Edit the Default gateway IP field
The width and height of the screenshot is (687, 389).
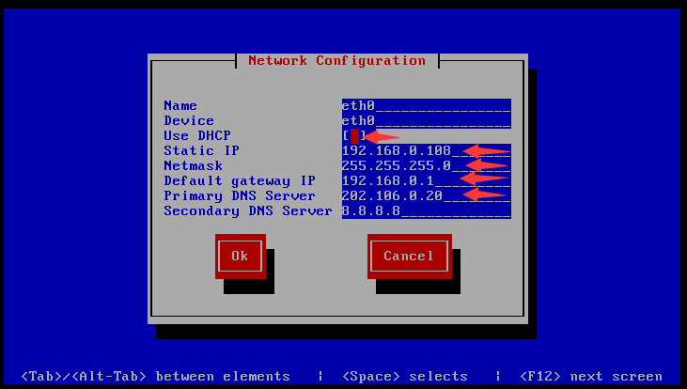[427, 181]
